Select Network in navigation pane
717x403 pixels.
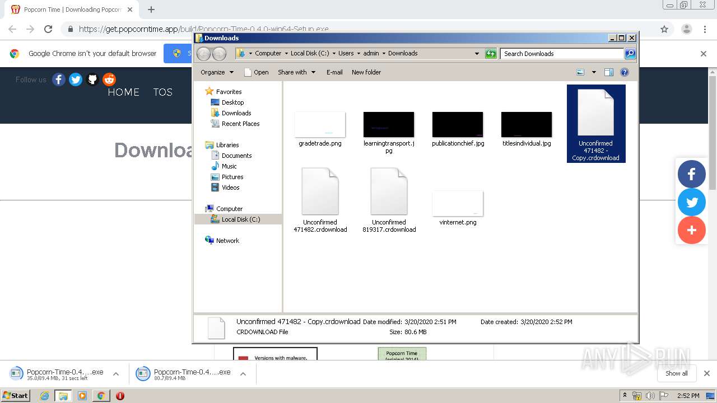pyautogui.click(x=222, y=241)
